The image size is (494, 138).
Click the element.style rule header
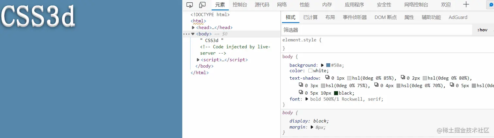302,40
